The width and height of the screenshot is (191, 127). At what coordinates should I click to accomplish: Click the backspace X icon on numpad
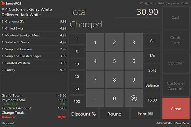(134, 98)
